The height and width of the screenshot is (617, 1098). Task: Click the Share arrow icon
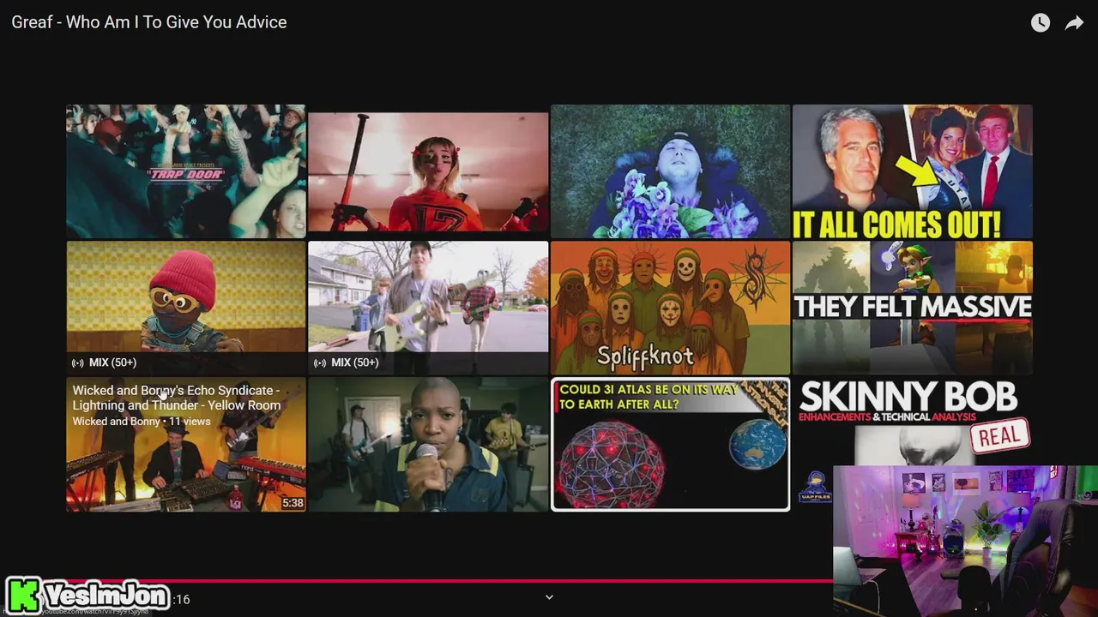(x=1074, y=23)
